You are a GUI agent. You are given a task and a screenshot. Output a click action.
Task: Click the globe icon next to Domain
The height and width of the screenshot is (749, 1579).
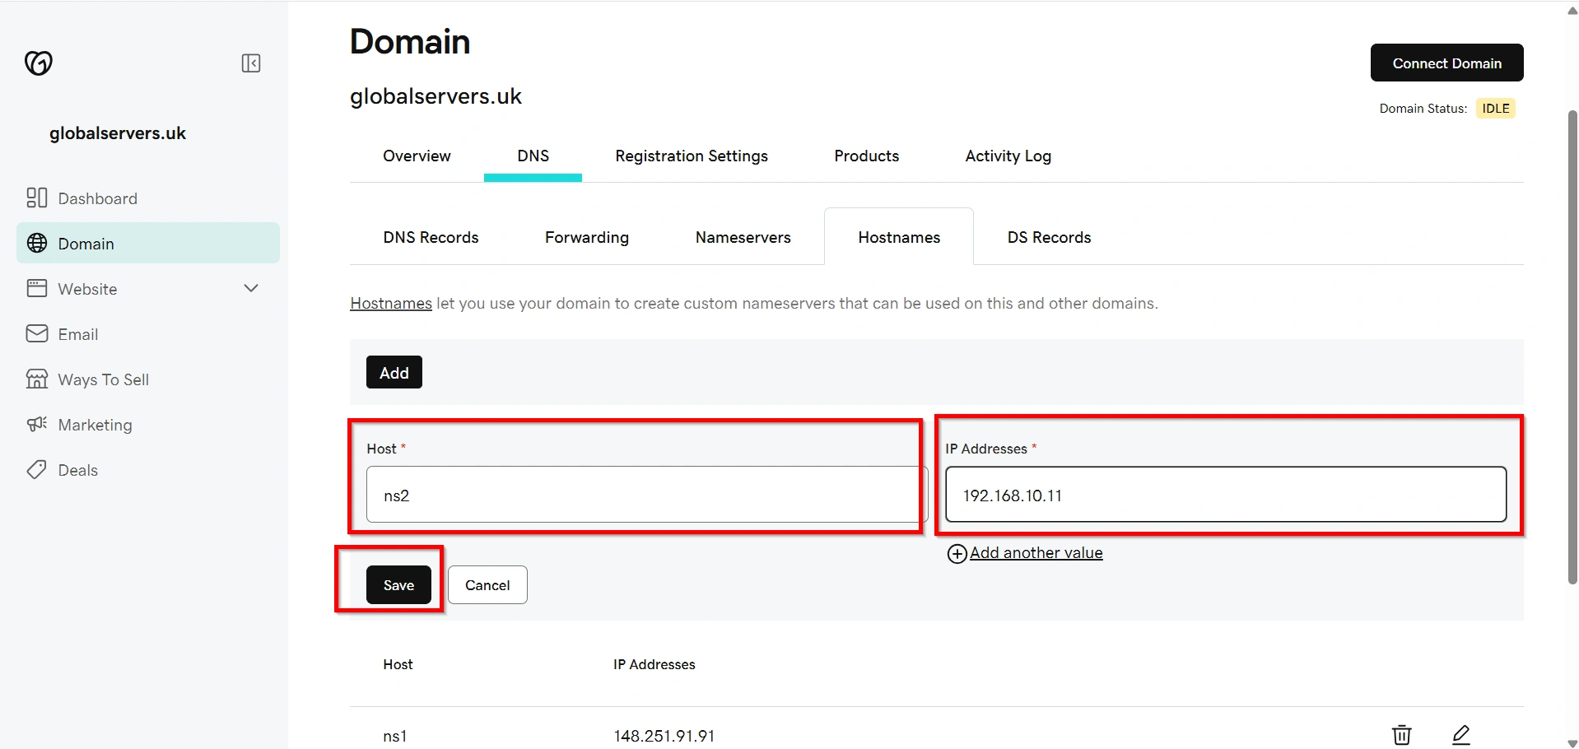coord(37,243)
